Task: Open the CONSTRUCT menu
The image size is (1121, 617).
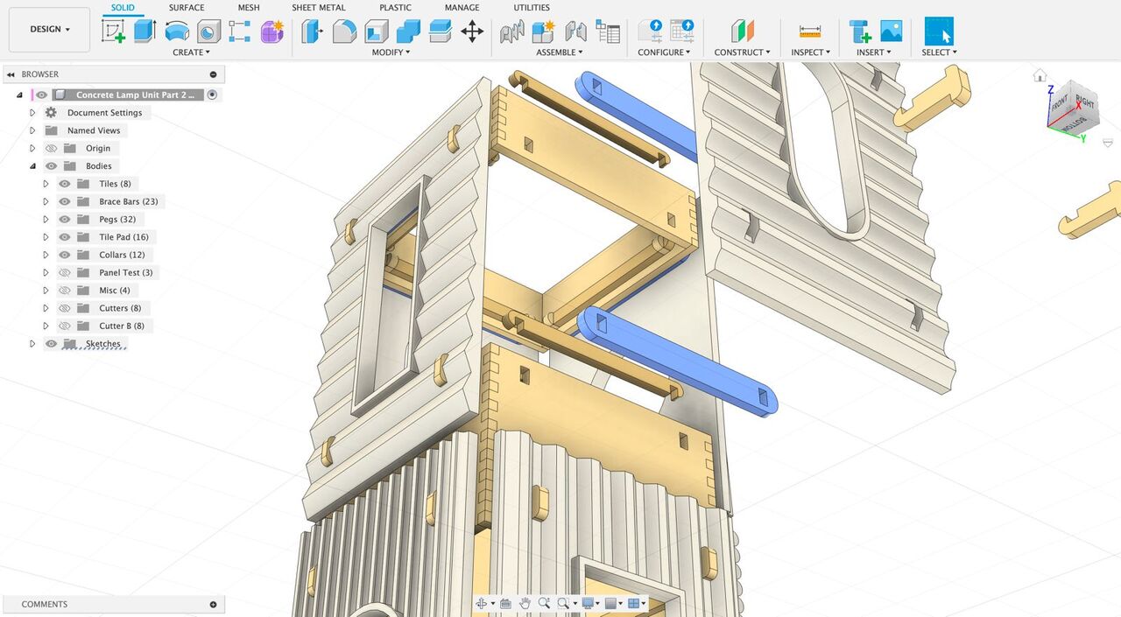Action: 742,53
